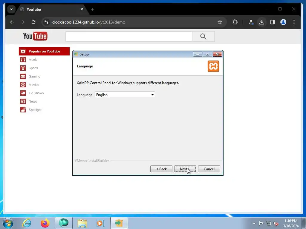
Task: Click the Music headphones icon
Action: click(x=23, y=60)
